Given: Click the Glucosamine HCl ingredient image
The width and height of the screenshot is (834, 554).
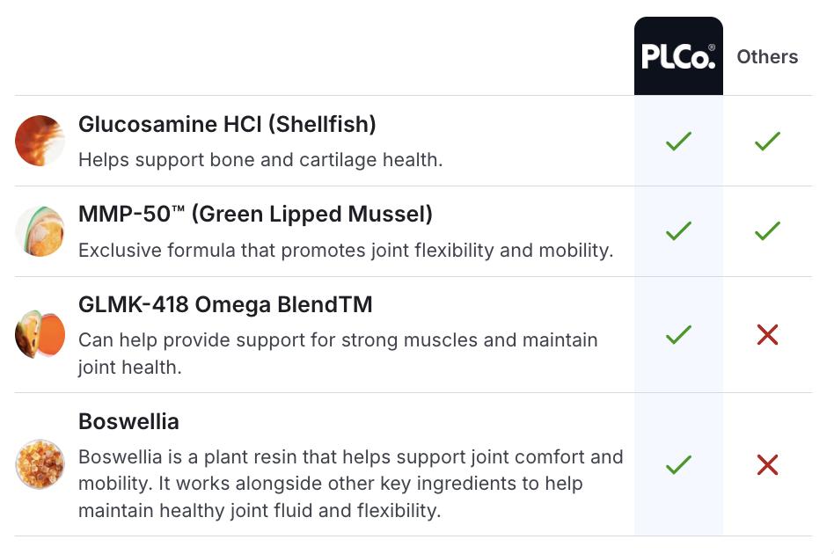Looking at the screenshot, I should coord(40,141).
